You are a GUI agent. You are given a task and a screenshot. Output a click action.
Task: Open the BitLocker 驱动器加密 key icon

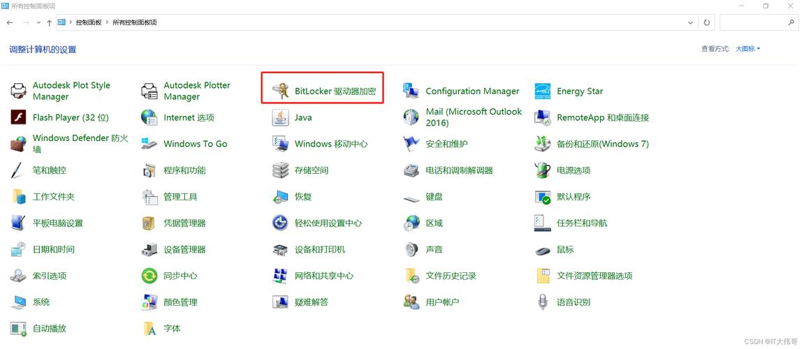(281, 91)
